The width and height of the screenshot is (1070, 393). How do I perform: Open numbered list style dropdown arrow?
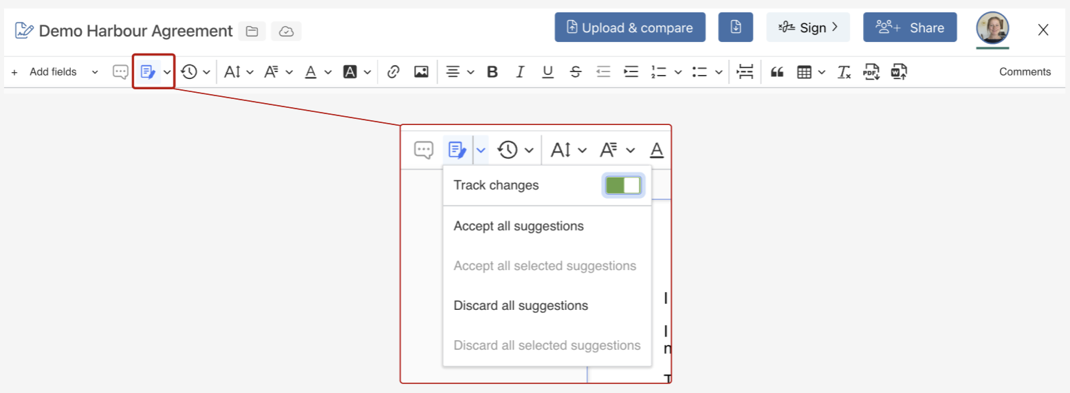[678, 71]
